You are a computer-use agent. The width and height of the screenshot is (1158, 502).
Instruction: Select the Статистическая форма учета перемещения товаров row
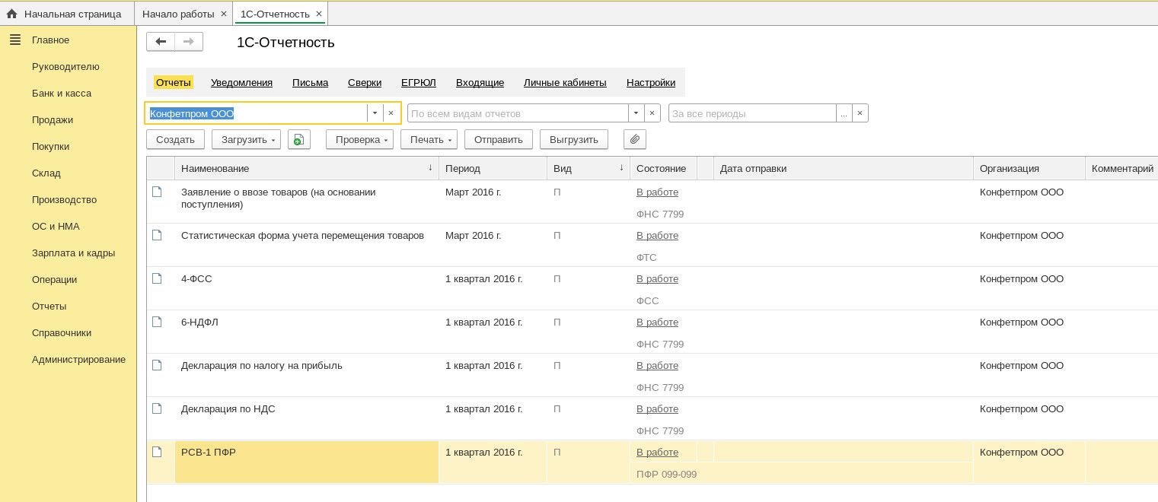click(x=652, y=245)
